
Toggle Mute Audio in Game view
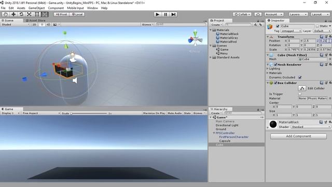174,113
